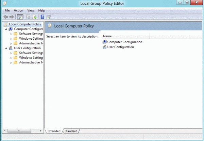Viewport: 204px width, 141px height.
Task: Collapse the User Configuration tree node
Action: click(x=6, y=48)
